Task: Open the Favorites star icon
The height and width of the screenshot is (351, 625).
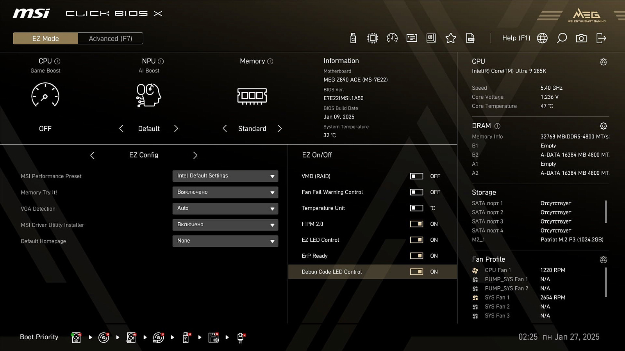Action: pos(451,38)
